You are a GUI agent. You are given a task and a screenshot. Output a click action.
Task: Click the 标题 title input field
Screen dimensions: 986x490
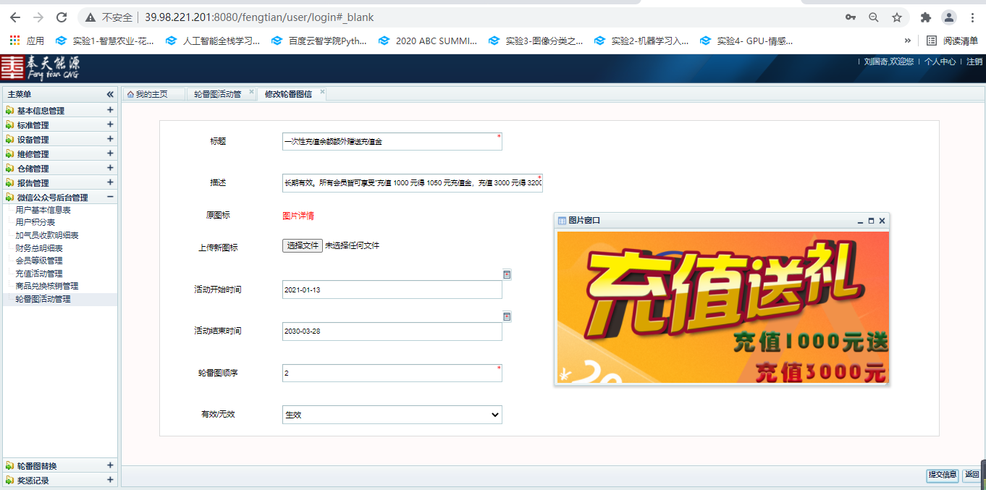[391, 142]
